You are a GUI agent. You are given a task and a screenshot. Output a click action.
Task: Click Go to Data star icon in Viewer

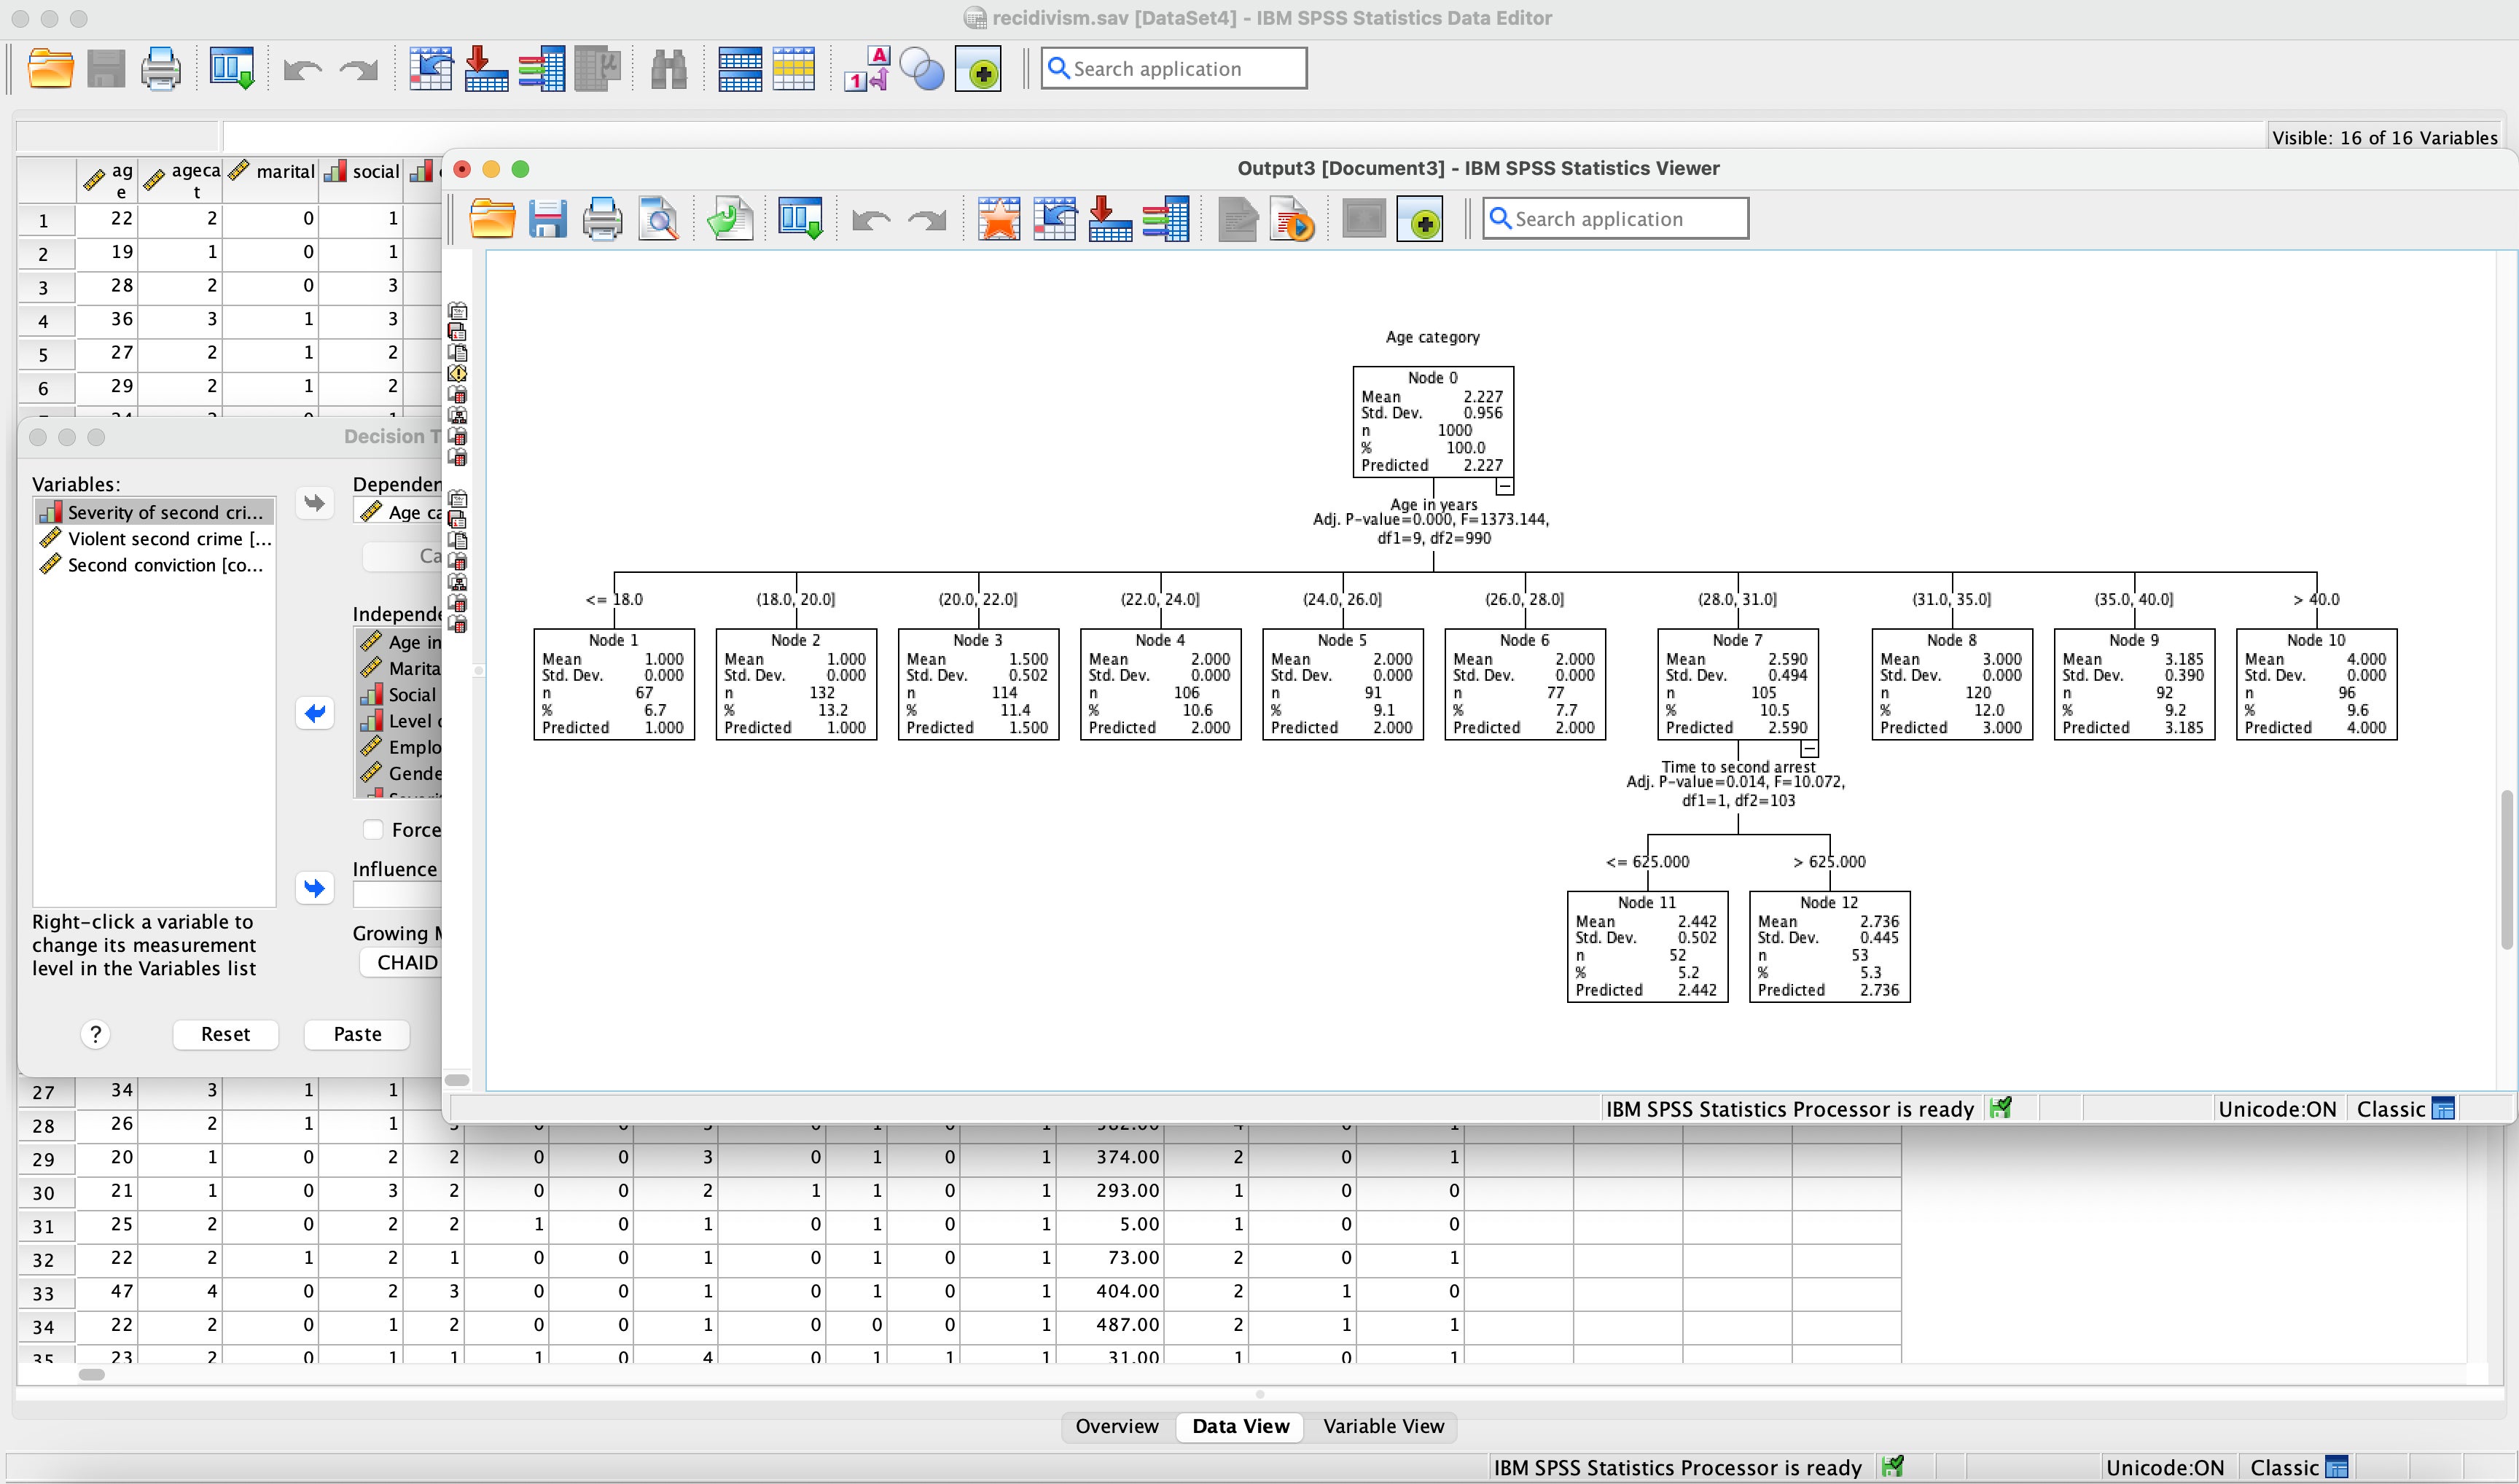tap(999, 219)
